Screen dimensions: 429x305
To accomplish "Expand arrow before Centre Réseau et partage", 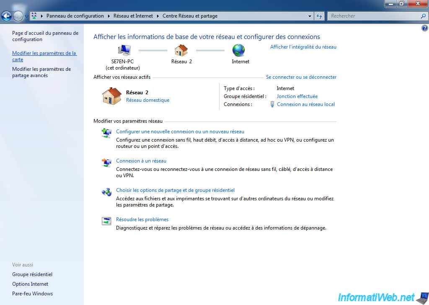I will 158,16.
